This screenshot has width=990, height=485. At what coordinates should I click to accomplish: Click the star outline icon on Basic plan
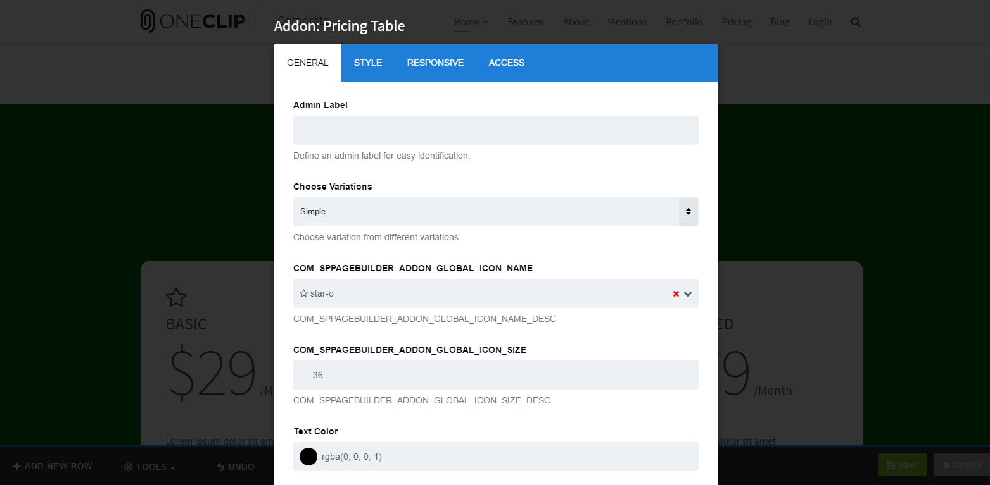coord(176,297)
